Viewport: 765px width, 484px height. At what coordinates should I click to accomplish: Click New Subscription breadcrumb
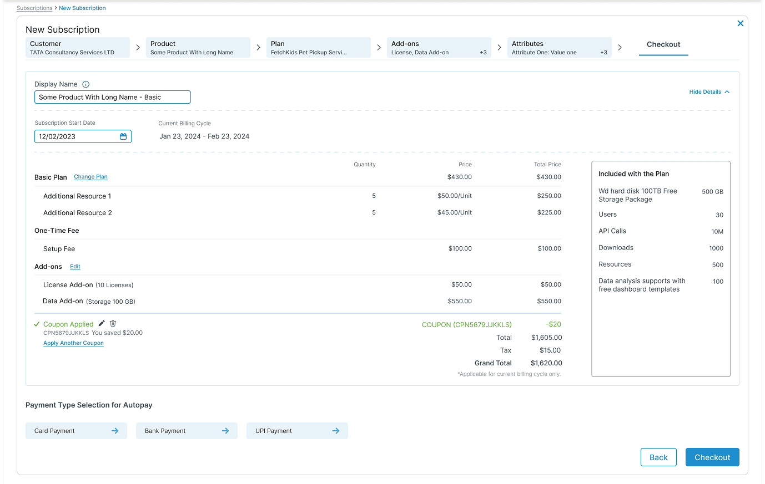(x=82, y=8)
